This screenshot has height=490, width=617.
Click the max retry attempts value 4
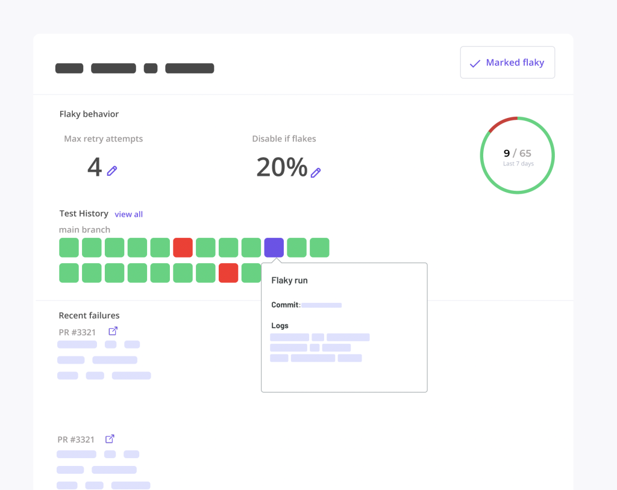[95, 167]
